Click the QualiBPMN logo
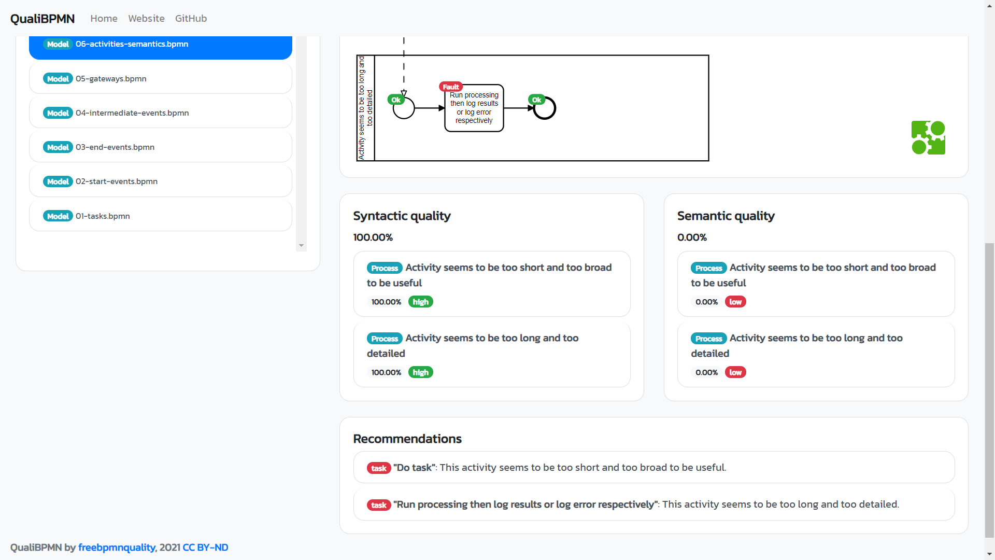Image resolution: width=995 pixels, height=560 pixels. 42,19
